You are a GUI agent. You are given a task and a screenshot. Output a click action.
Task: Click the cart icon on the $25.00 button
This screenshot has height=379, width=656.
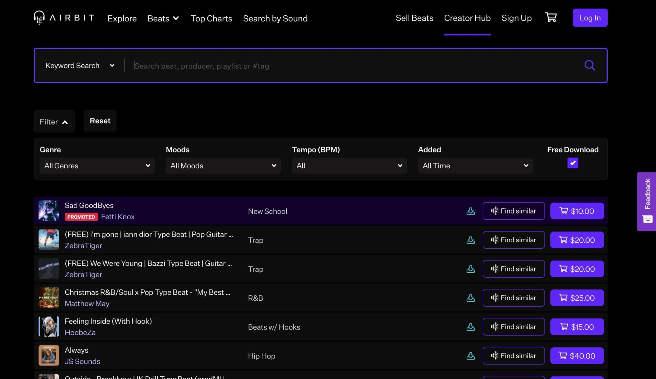pyautogui.click(x=563, y=297)
